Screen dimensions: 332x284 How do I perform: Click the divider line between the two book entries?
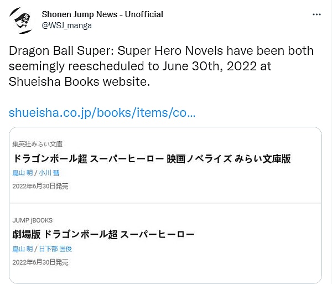[x=165, y=203]
